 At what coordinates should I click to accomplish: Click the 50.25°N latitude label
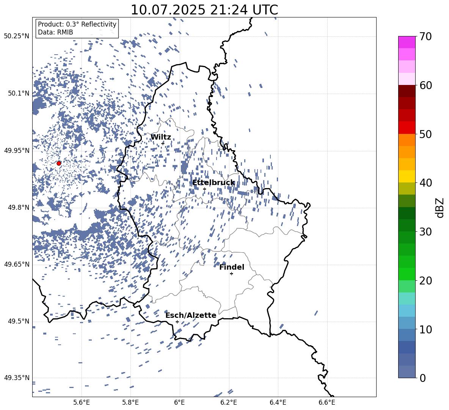17,36
